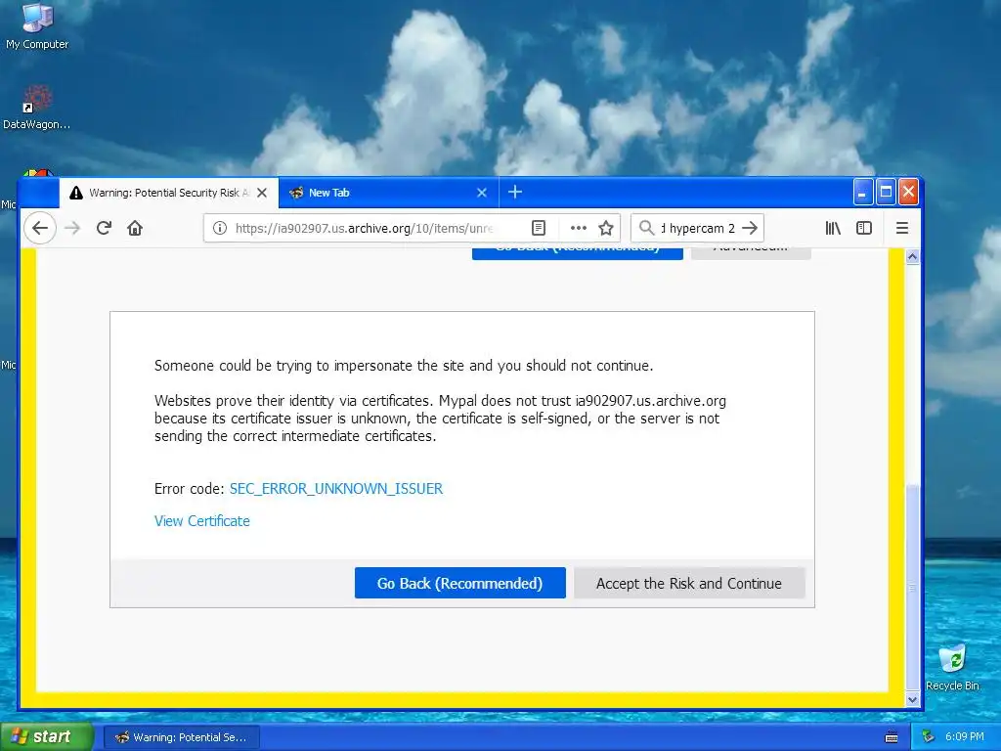This screenshot has height=751, width=1001.
Task: Go back one page in the browser
Action: pos(40,228)
